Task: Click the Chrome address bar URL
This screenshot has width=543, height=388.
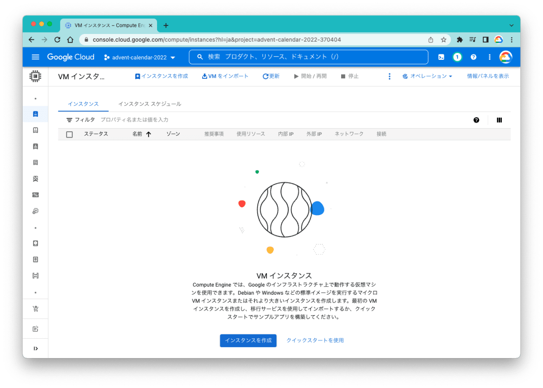Action: click(217, 40)
